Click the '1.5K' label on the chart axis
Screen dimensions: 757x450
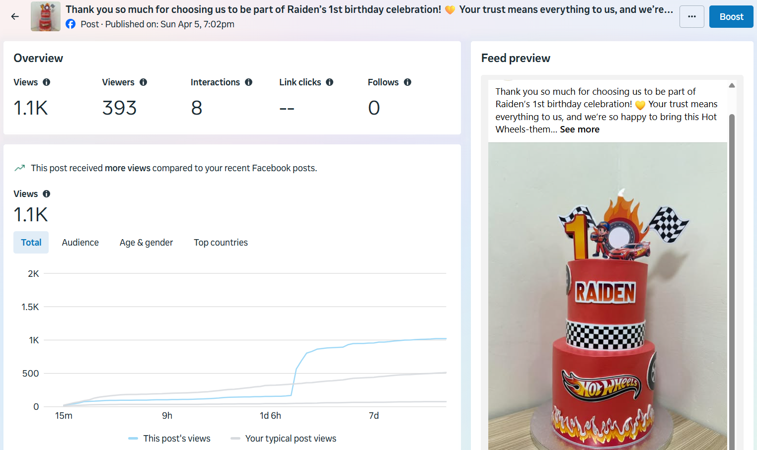pos(30,307)
